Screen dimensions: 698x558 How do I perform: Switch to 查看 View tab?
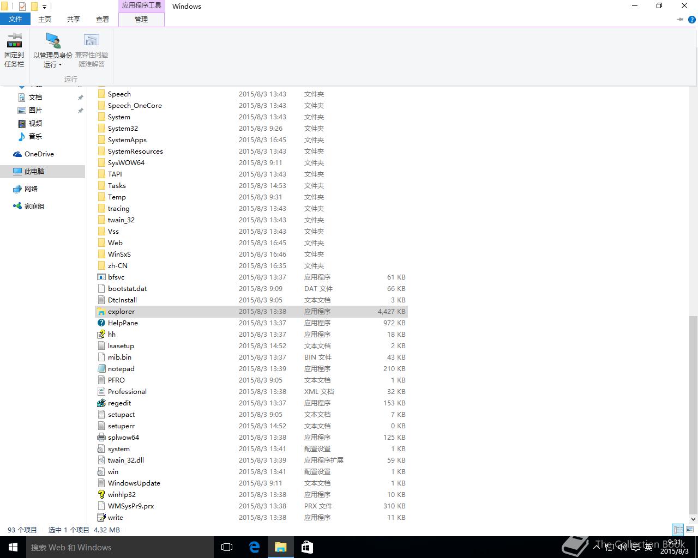(x=103, y=19)
